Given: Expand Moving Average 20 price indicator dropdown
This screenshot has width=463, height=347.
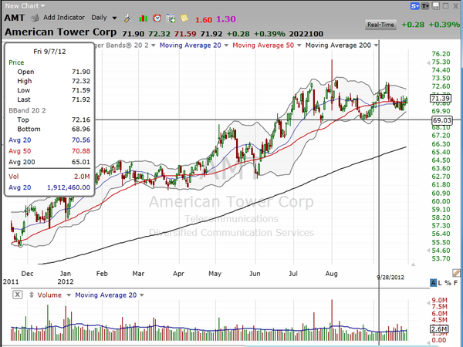Looking at the screenshot, I should pos(226,45).
